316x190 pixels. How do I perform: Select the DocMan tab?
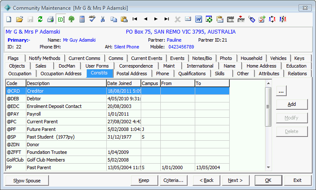[x=67, y=66]
